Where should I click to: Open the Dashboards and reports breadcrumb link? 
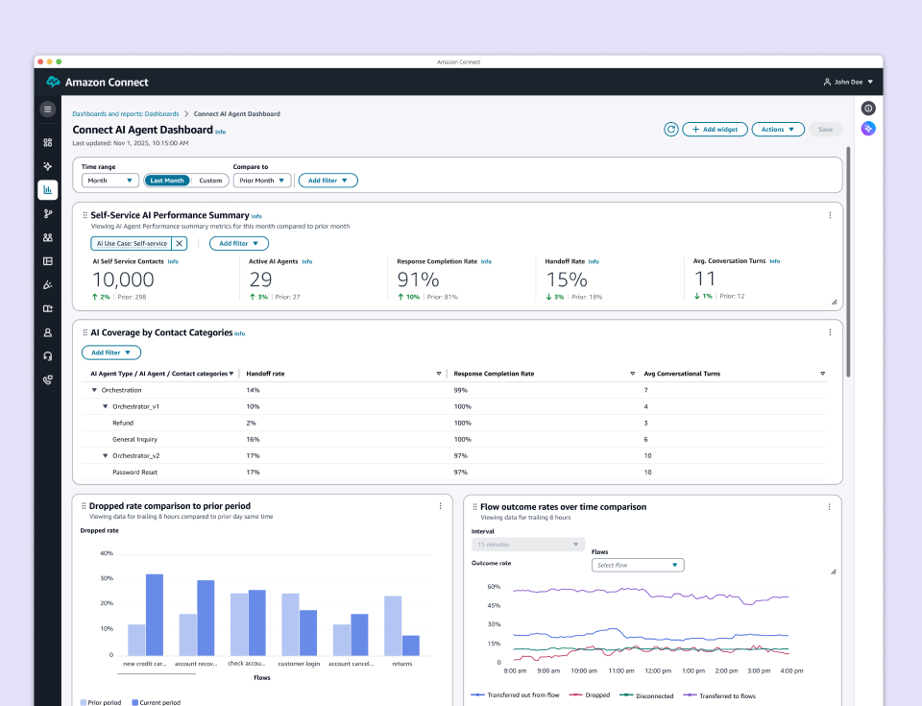125,113
